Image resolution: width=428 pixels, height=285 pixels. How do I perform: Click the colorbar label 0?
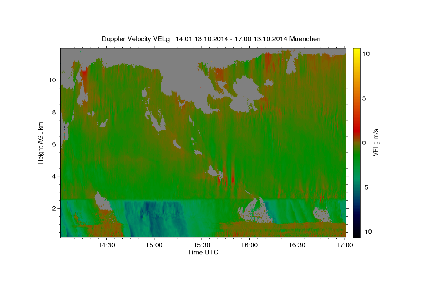pos(364,142)
